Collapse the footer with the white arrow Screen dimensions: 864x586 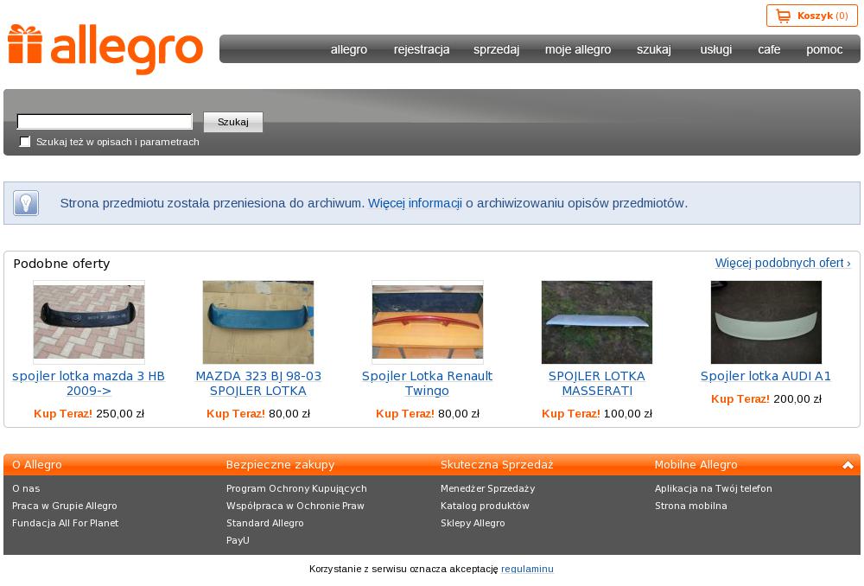(848, 465)
